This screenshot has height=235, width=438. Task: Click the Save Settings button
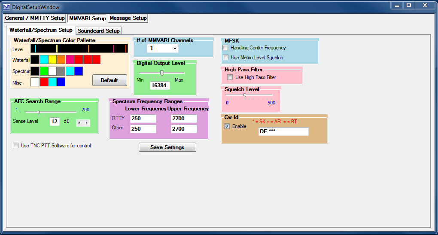tap(167, 147)
